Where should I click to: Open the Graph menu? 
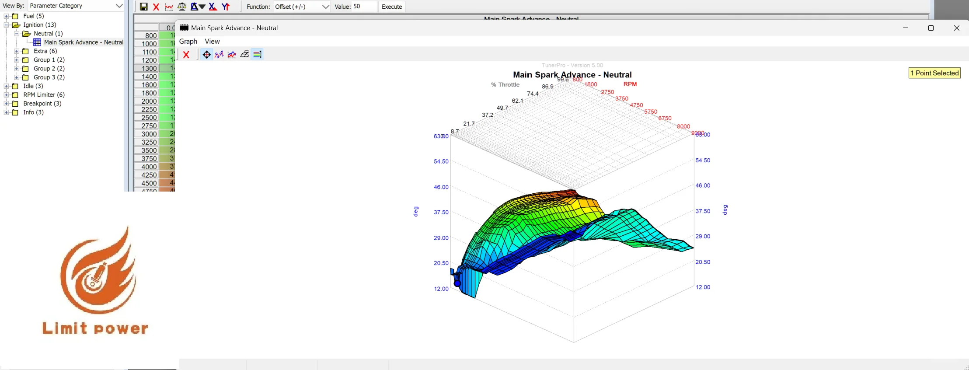point(188,41)
